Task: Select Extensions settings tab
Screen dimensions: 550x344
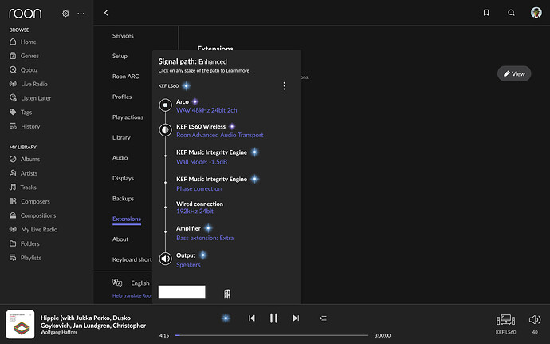Action: (127, 219)
